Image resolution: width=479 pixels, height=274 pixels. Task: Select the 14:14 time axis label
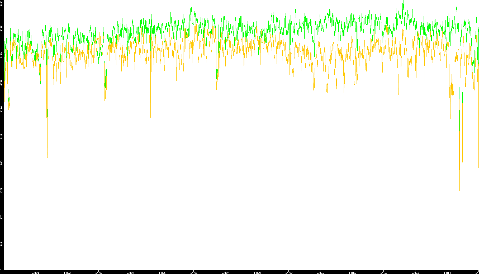(x=447, y=272)
